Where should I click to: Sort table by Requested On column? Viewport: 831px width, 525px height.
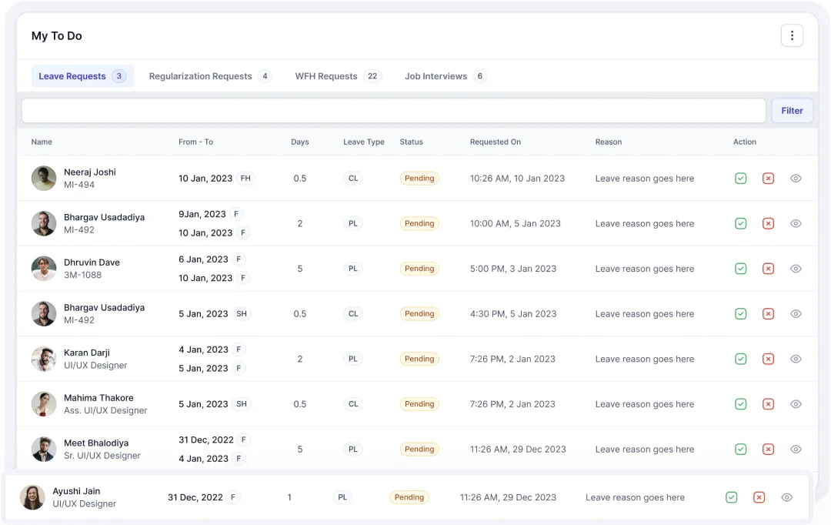point(495,142)
